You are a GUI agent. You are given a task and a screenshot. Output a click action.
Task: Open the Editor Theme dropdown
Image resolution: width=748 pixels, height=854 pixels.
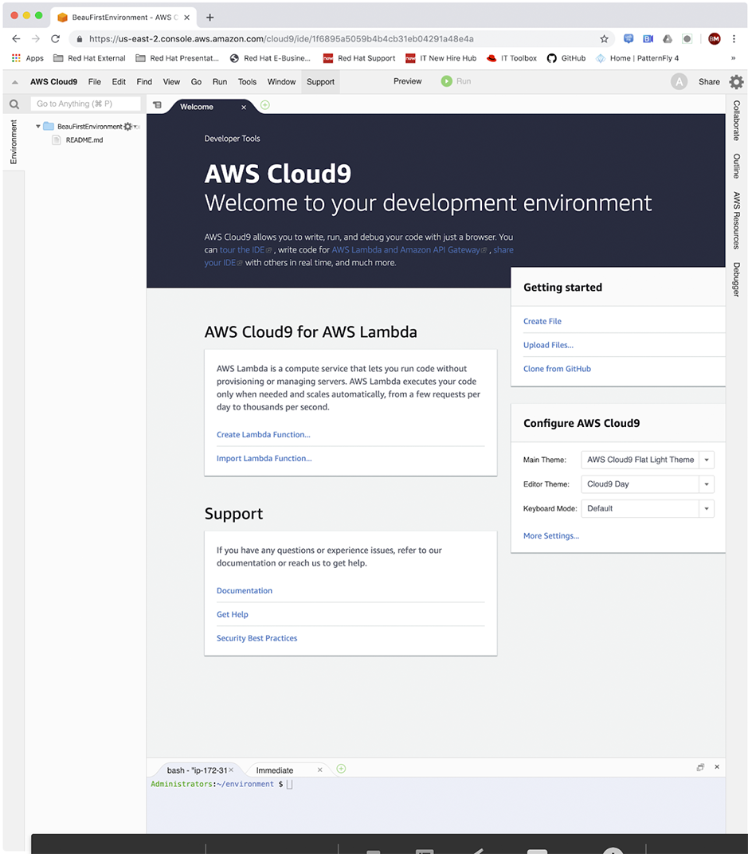pos(707,484)
